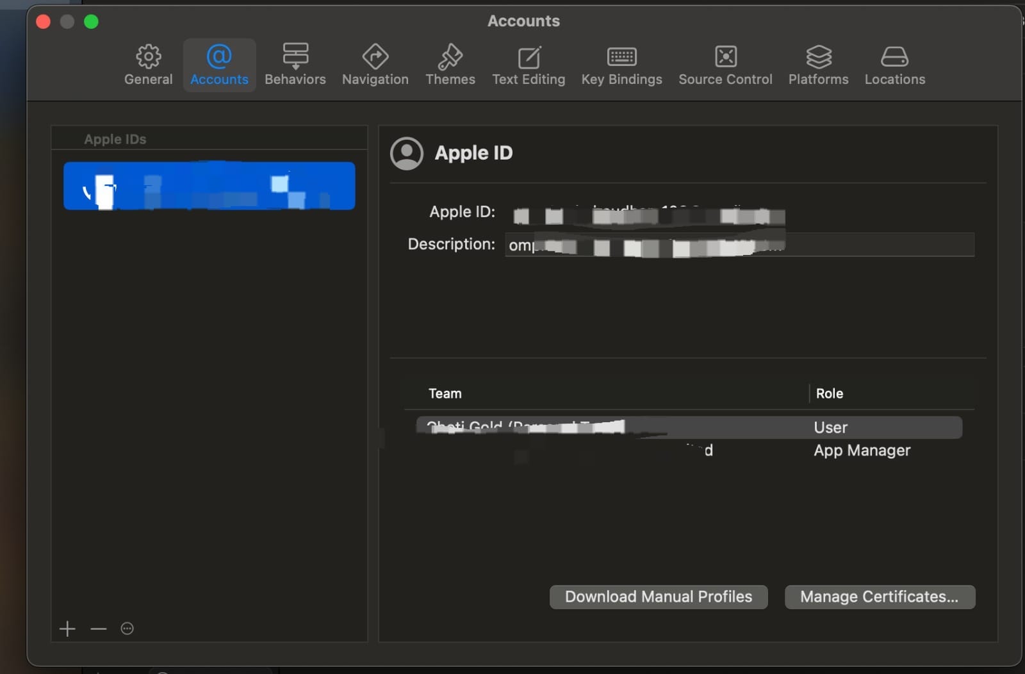
Task: Close the Accounts window
Action: 43,22
